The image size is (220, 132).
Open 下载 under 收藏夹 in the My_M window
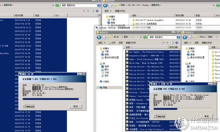tap(105, 51)
